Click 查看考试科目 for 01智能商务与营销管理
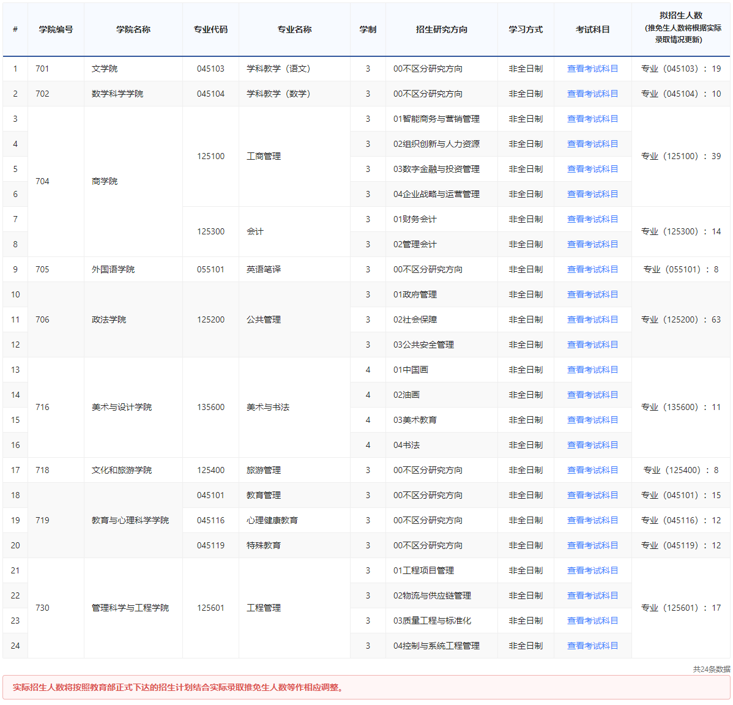Screen dimensions: 733x705 point(592,119)
